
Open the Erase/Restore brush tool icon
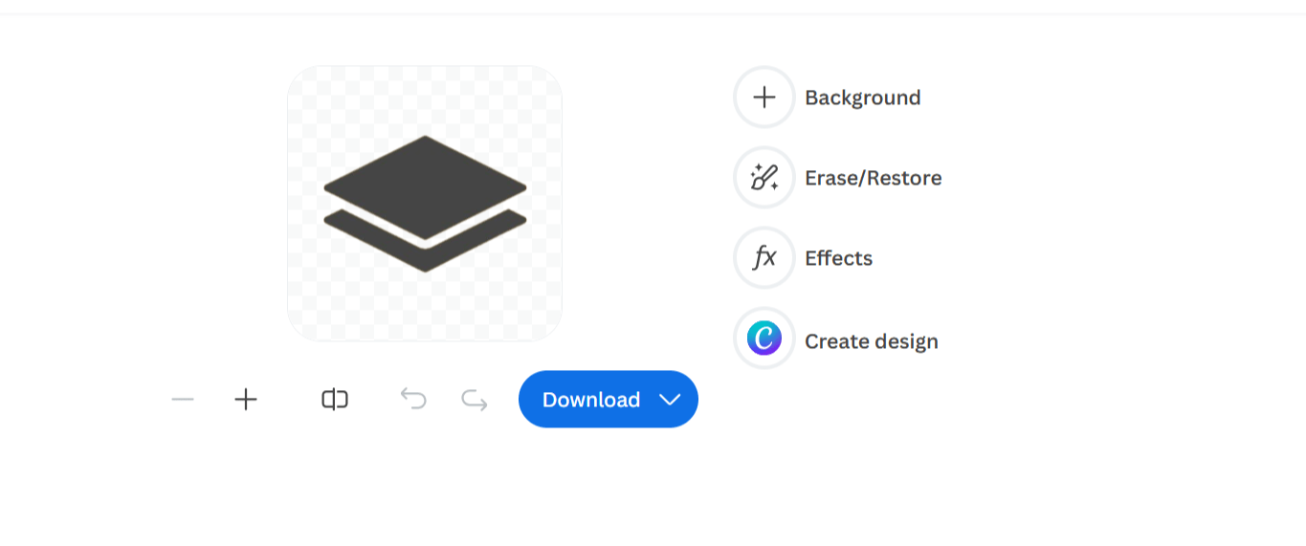click(764, 178)
